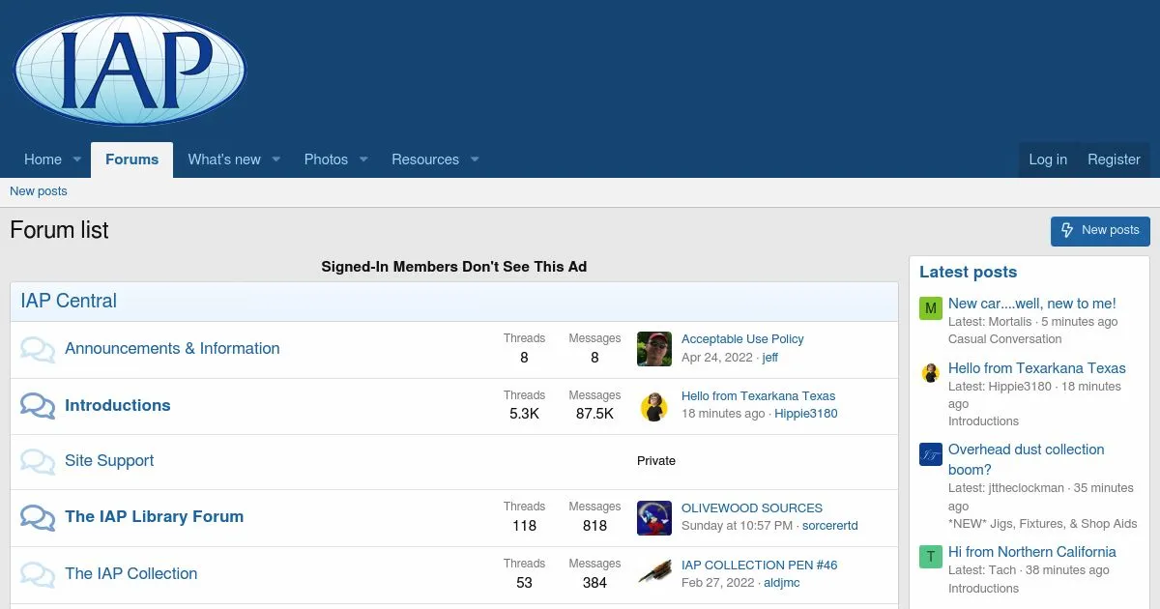Click Tach's green T avatar
The height and width of the screenshot is (609, 1160).
coord(931,557)
